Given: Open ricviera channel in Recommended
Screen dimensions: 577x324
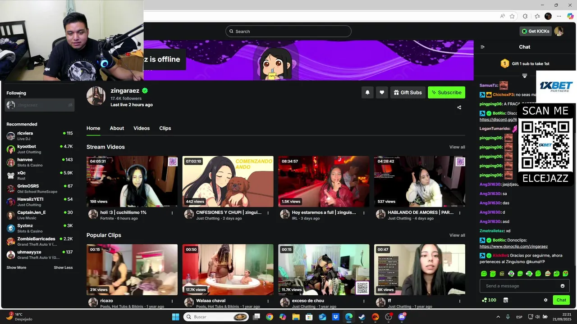Looking at the screenshot, I should [x=40, y=136].
